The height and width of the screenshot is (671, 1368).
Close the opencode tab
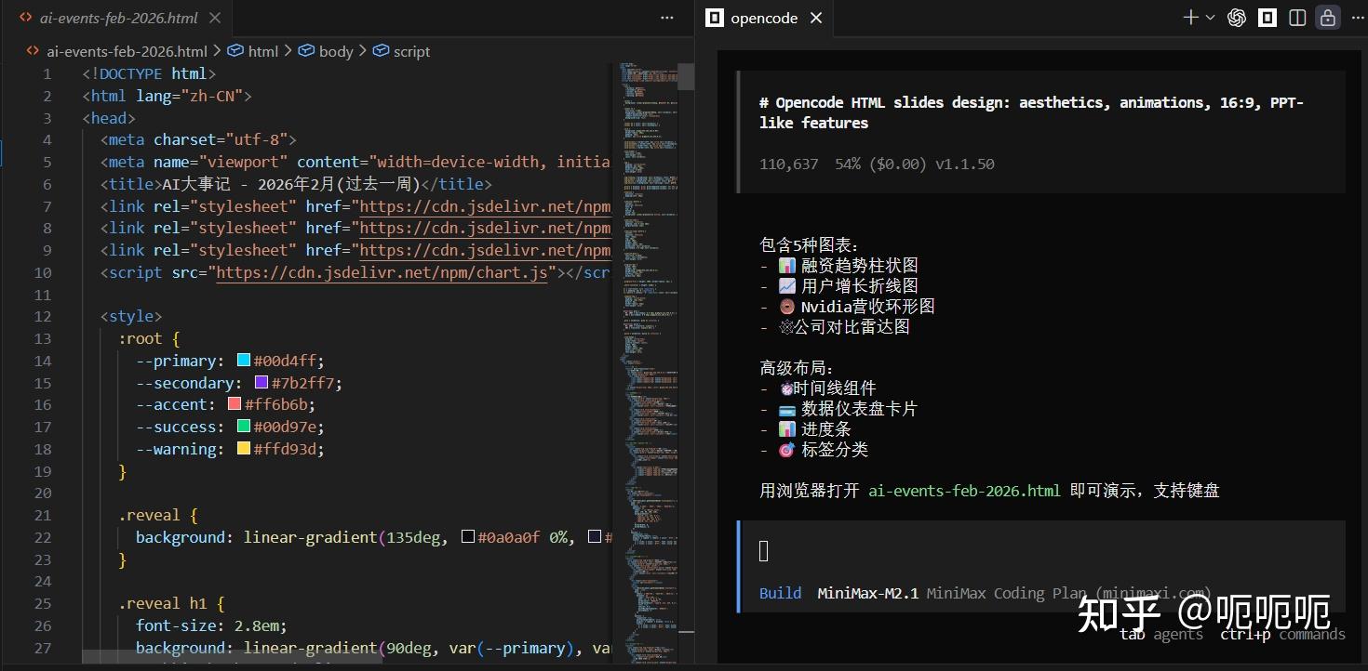(816, 18)
